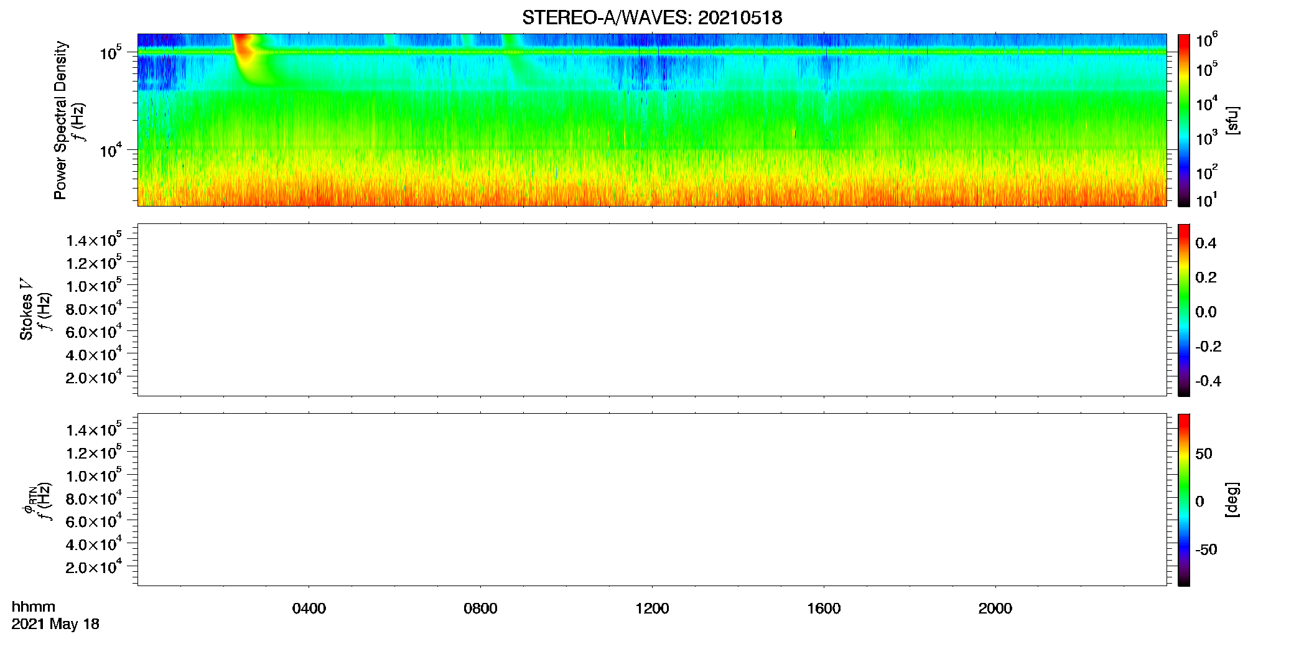Click the sfu color bar of spectral density

[1183, 120]
